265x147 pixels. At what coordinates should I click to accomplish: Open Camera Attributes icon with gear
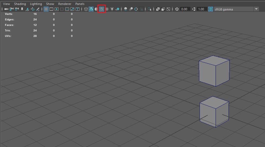17,9
